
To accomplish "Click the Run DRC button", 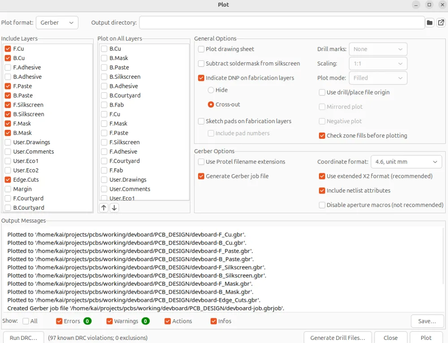I will click(x=23, y=338).
